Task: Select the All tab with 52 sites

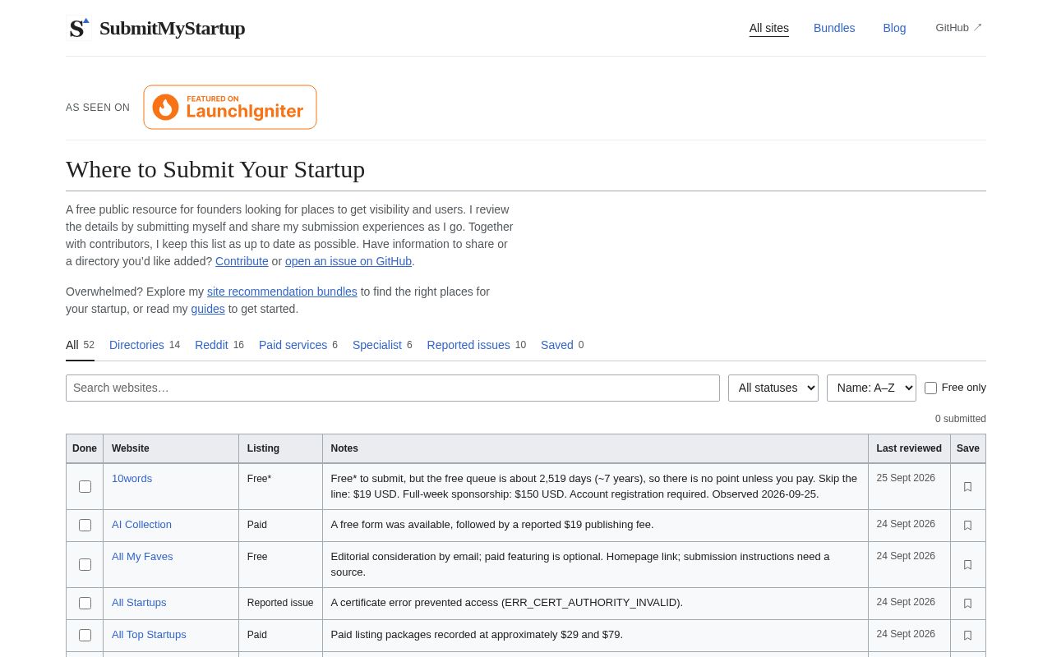Action: 80,345
